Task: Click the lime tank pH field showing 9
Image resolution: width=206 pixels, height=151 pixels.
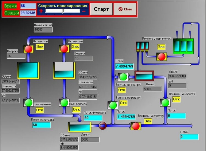Action: (178, 86)
